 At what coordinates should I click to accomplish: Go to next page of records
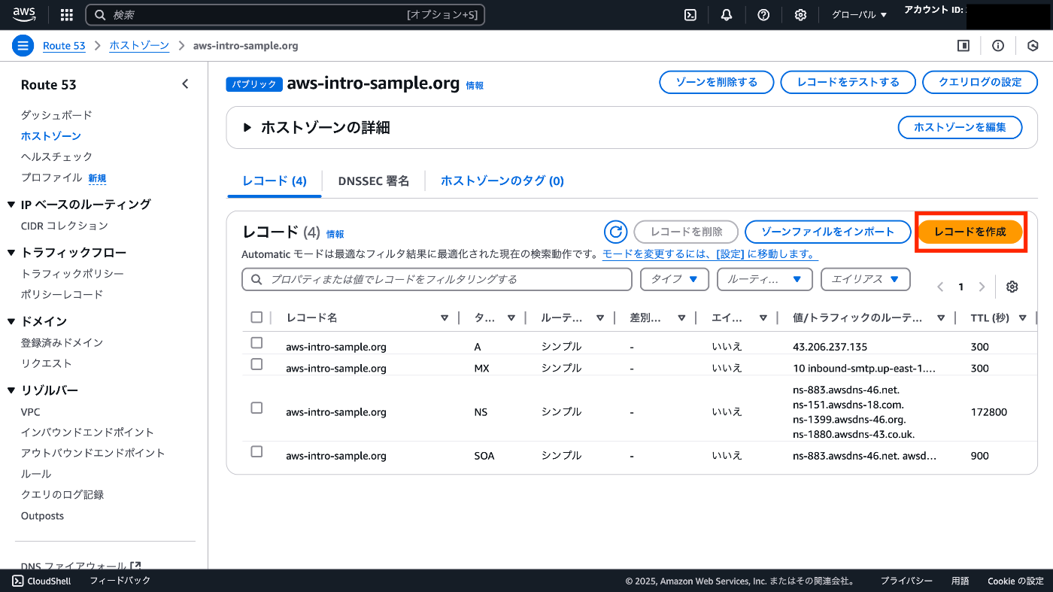(982, 287)
